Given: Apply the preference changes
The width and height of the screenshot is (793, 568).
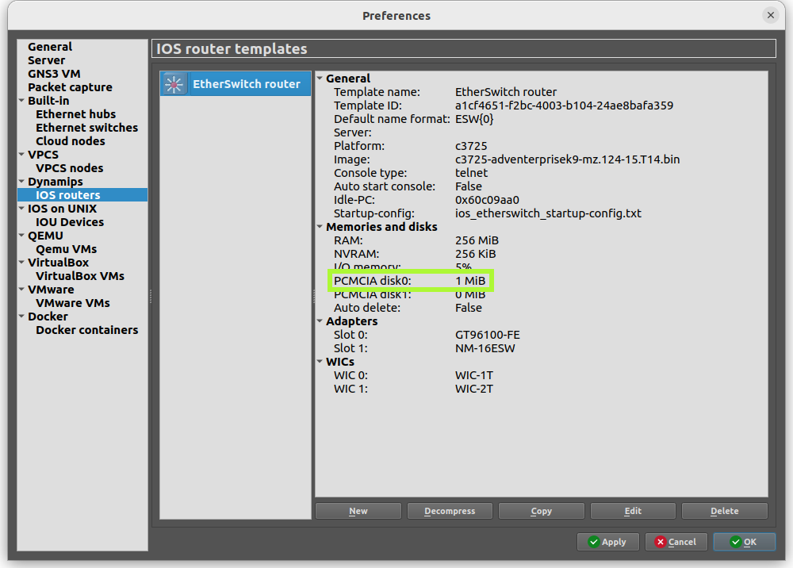Looking at the screenshot, I should coord(608,542).
